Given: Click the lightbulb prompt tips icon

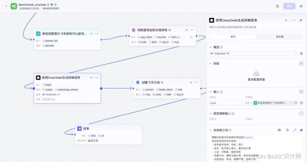Looking at the screenshot, I should [x=288, y=130].
